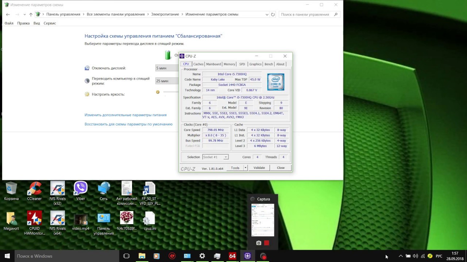Open the Файл menu
The image size is (467, 262).
pos(9,23)
